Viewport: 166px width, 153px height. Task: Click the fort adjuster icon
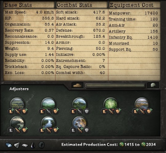coord(17,123)
